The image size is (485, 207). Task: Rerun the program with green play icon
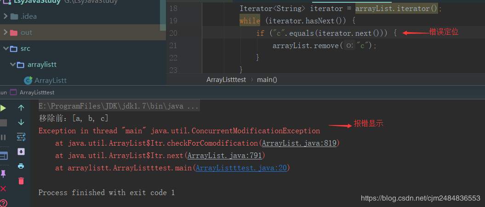coord(3,108)
